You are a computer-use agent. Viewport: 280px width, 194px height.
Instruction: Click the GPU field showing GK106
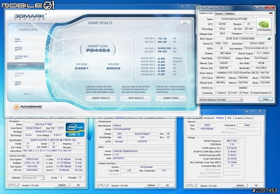pyautogui.click(x=222, y=24)
